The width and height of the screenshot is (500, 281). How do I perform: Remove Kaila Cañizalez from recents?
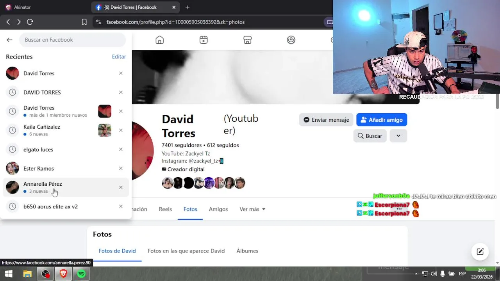click(x=121, y=130)
